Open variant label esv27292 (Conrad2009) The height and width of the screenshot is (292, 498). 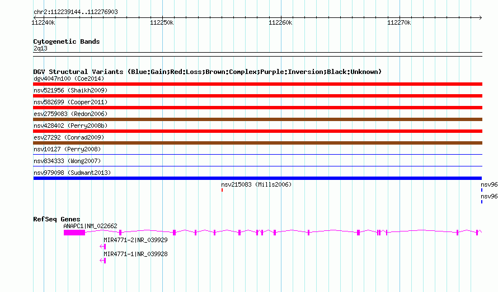point(69,137)
